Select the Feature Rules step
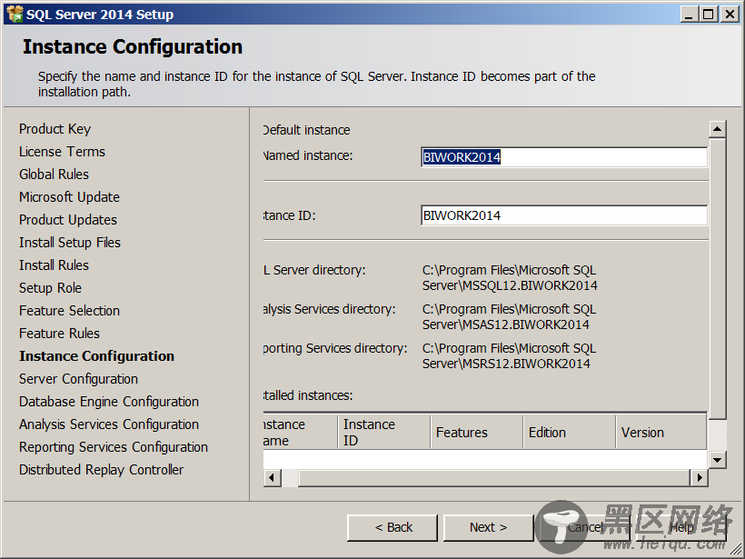 tap(59, 334)
